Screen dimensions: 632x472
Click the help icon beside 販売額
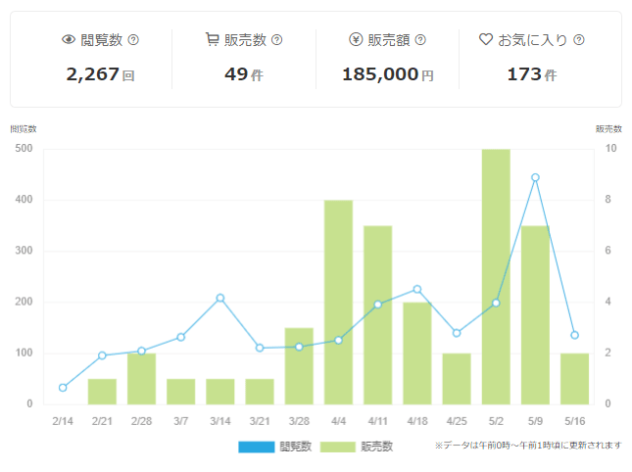(420, 40)
